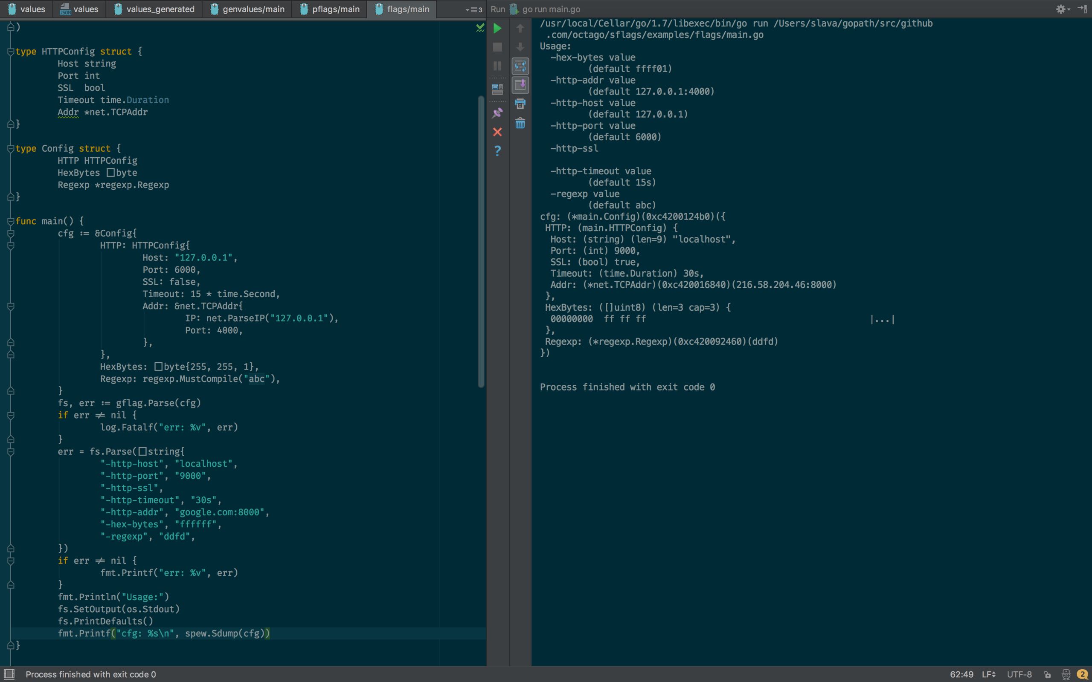Open Run panel settings gear menu
Image resolution: width=1092 pixels, height=682 pixels.
pyautogui.click(x=1062, y=9)
